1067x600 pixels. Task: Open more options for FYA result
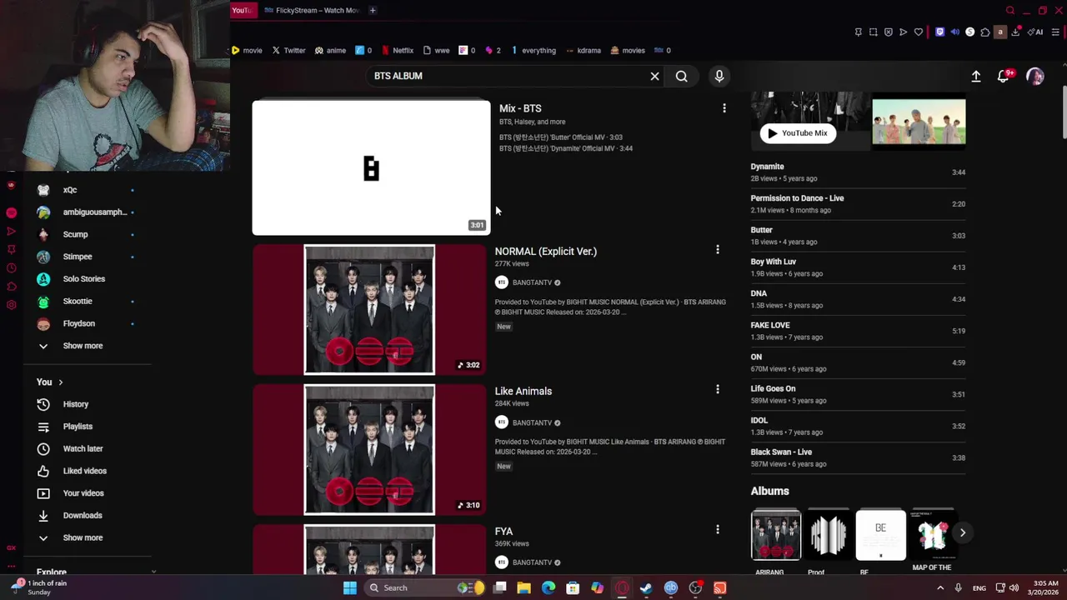[718, 529]
